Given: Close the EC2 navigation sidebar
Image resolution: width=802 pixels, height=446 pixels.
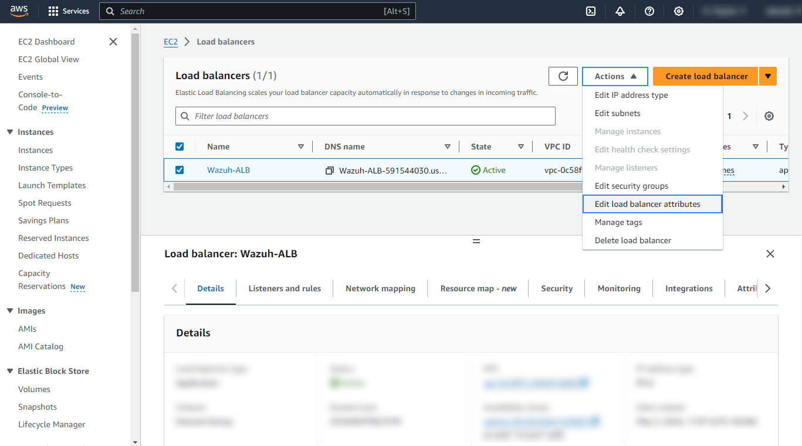Looking at the screenshot, I should (x=113, y=42).
